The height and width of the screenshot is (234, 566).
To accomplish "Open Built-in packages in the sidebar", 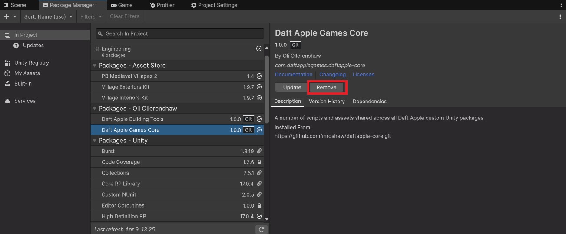I will tap(45, 83).
